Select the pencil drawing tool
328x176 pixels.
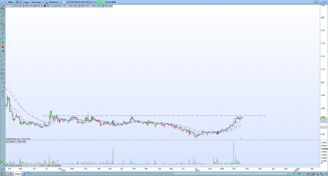click(3, 7)
